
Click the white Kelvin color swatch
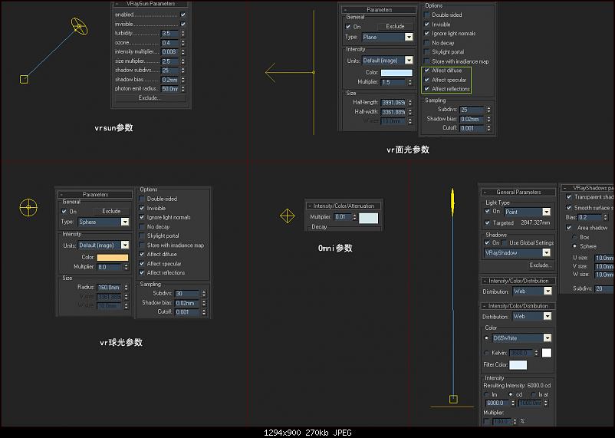pos(546,353)
